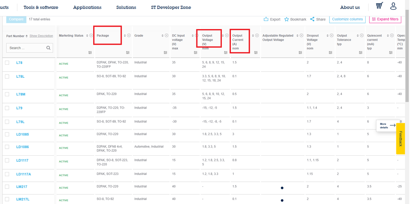Bookmark this page
The image size is (410, 204).
point(295,19)
